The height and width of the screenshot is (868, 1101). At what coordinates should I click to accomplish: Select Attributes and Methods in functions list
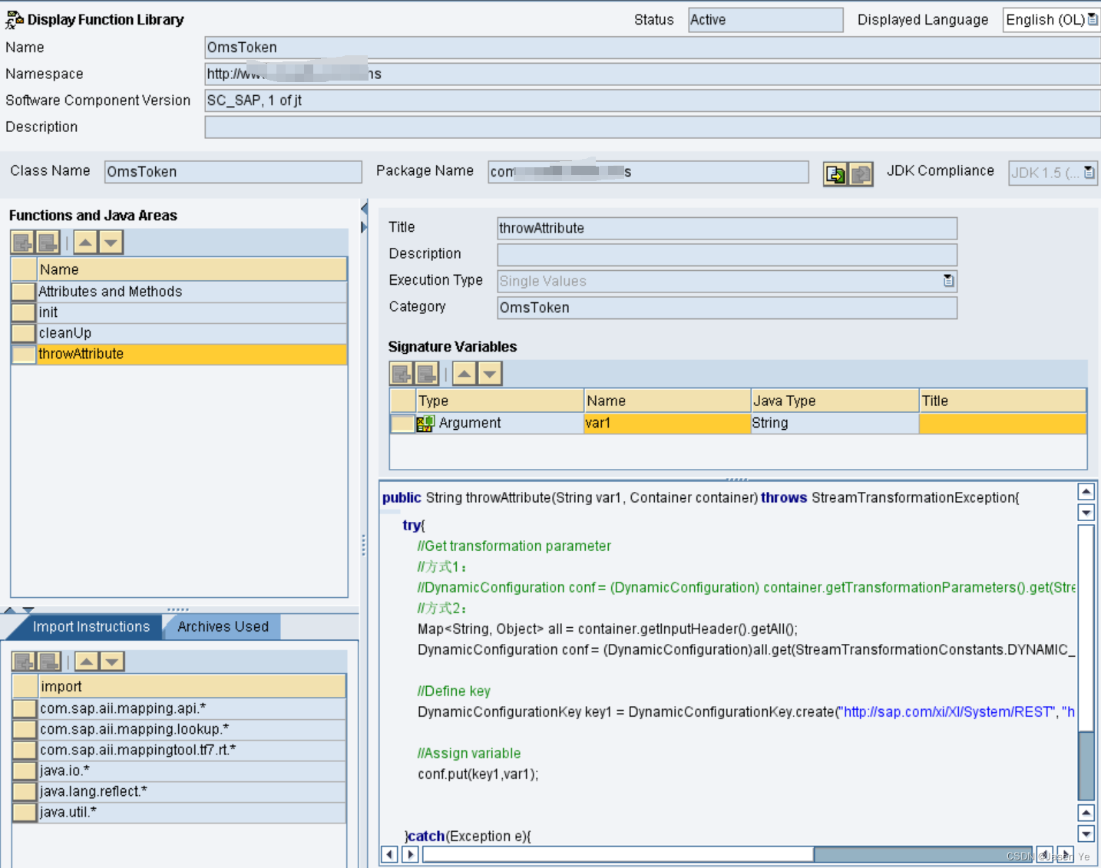[x=192, y=292]
